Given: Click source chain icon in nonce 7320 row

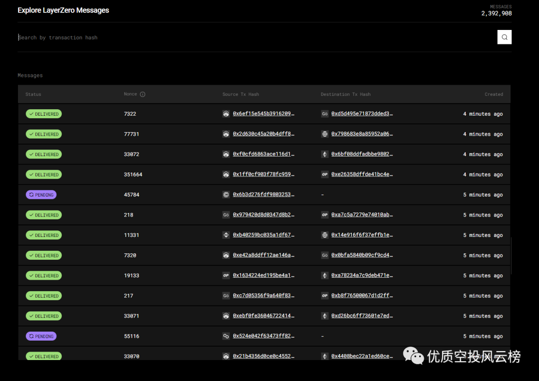Looking at the screenshot, I should click(226, 255).
